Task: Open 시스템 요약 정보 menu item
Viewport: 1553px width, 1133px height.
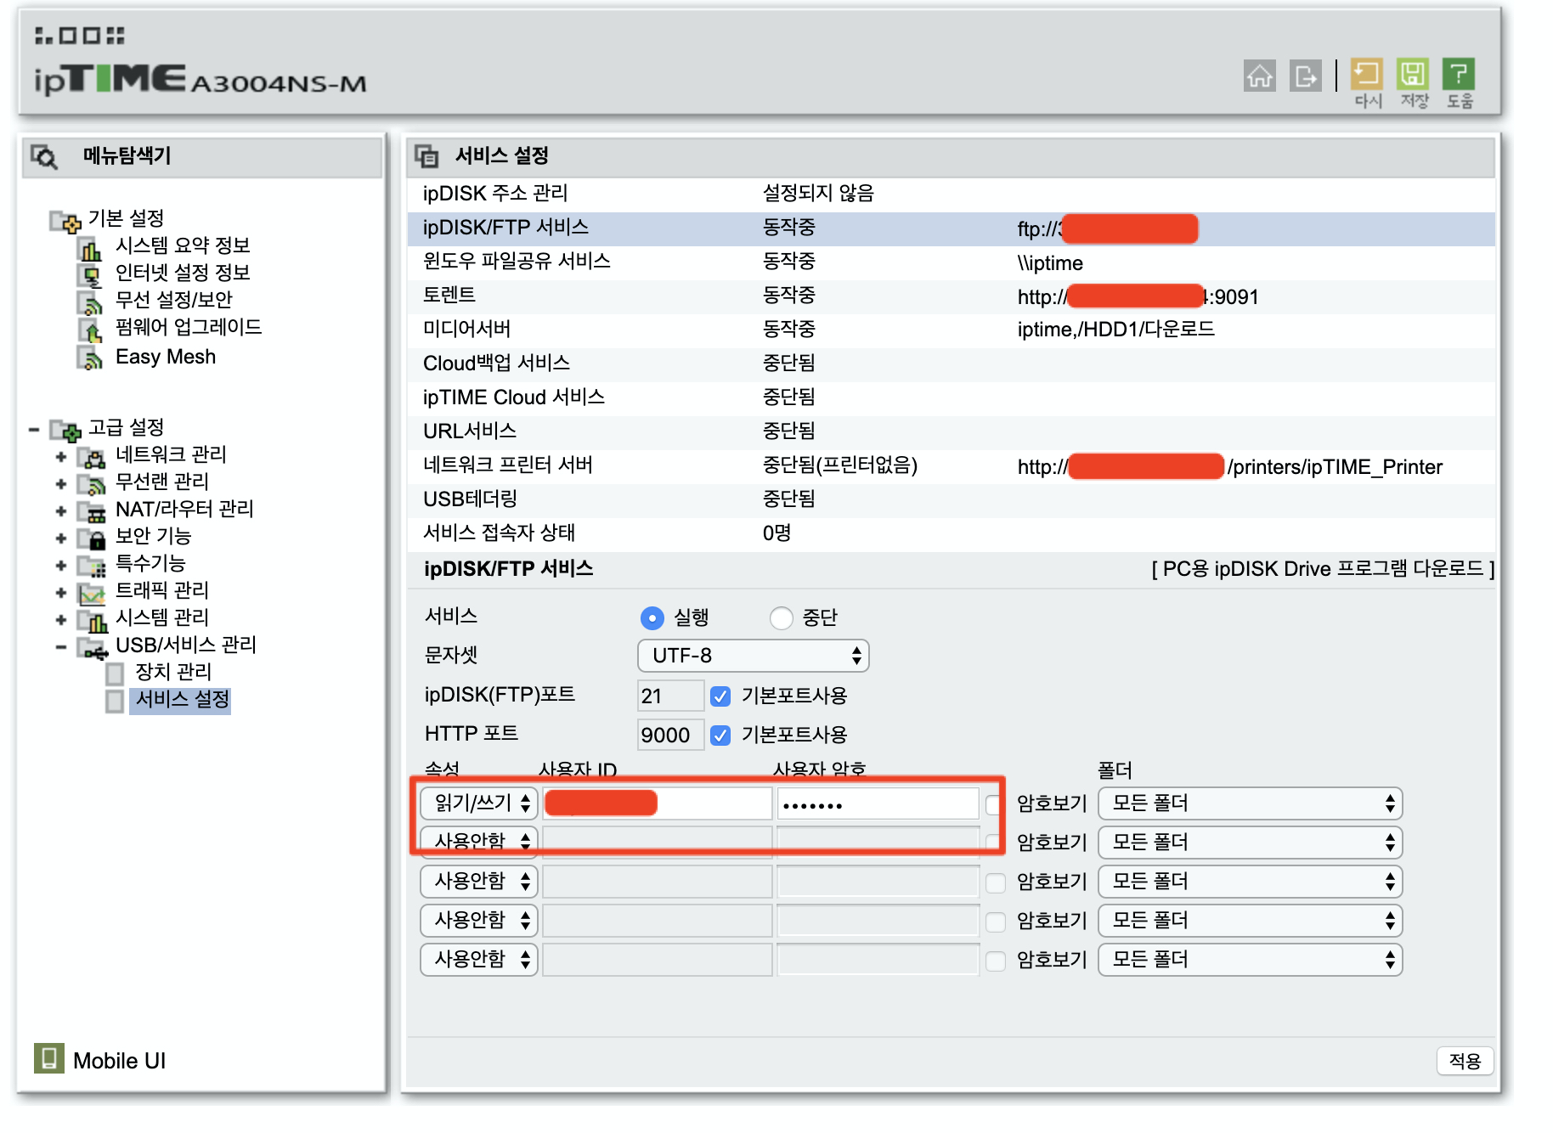Action: pos(183,246)
